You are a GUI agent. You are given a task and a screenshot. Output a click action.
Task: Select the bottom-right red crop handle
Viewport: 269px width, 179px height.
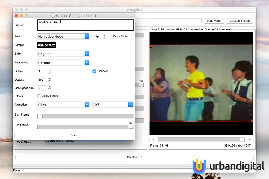tap(252, 121)
